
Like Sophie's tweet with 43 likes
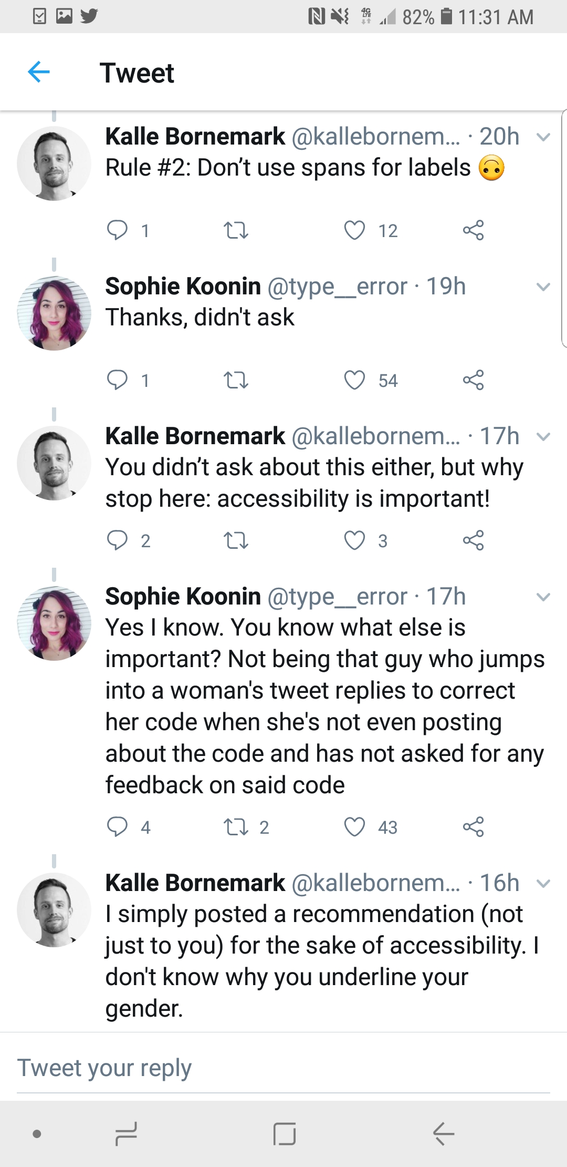pyautogui.click(x=354, y=826)
